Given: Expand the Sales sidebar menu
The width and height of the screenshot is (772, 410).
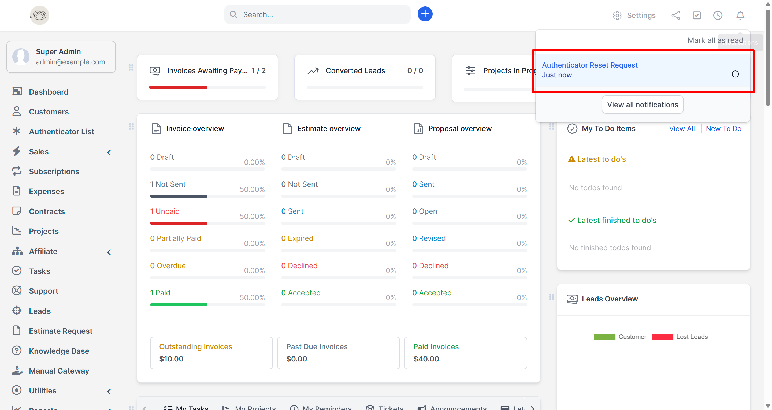Looking at the screenshot, I should [109, 152].
